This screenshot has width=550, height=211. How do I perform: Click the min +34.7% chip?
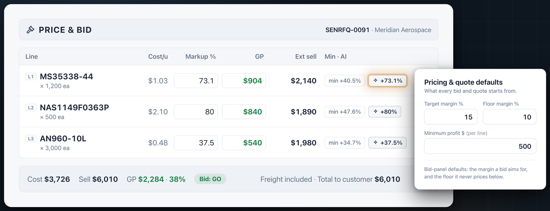pos(345,143)
